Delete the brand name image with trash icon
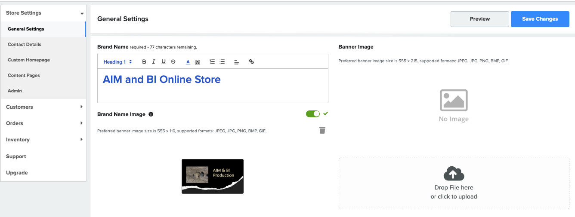The image size is (575, 217). (x=322, y=130)
